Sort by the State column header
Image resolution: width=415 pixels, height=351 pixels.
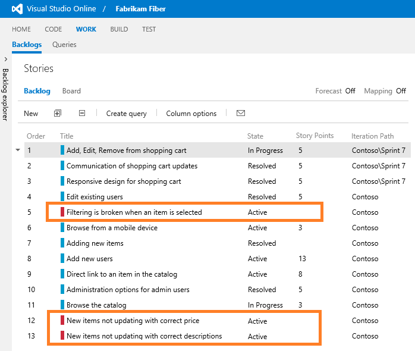(x=255, y=136)
